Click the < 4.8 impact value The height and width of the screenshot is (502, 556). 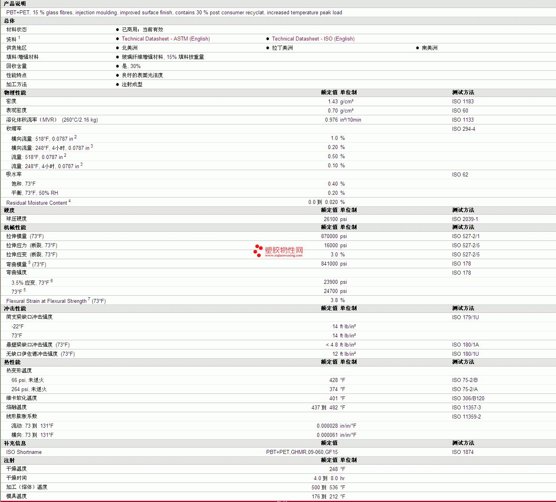[332, 345]
